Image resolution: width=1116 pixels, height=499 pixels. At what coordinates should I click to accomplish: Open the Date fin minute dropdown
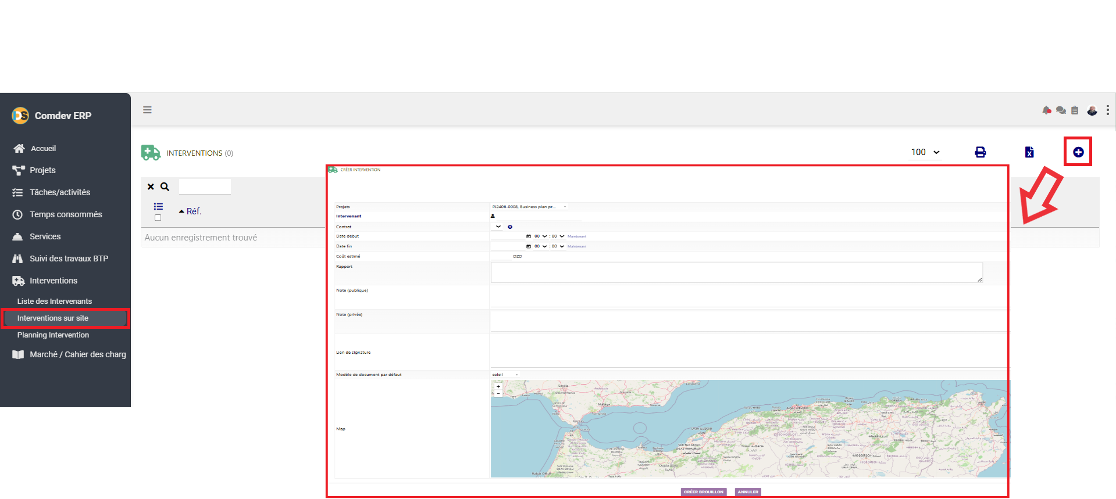558,246
